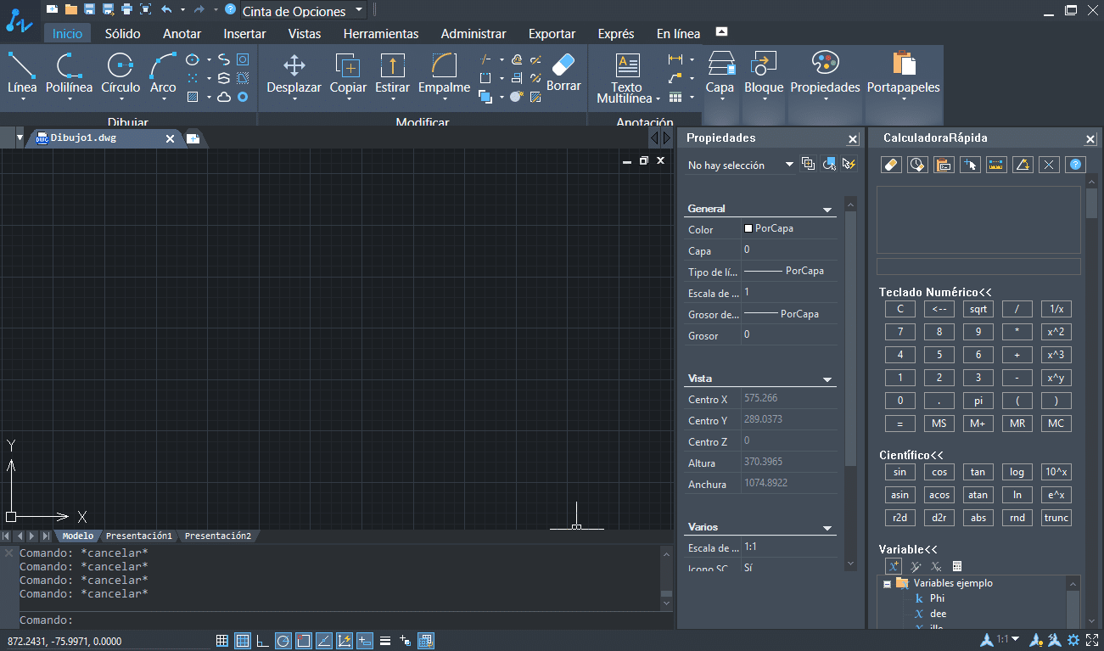The image size is (1104, 651).
Task: Open the Portapapeles clipboard tool
Action: [x=904, y=72]
